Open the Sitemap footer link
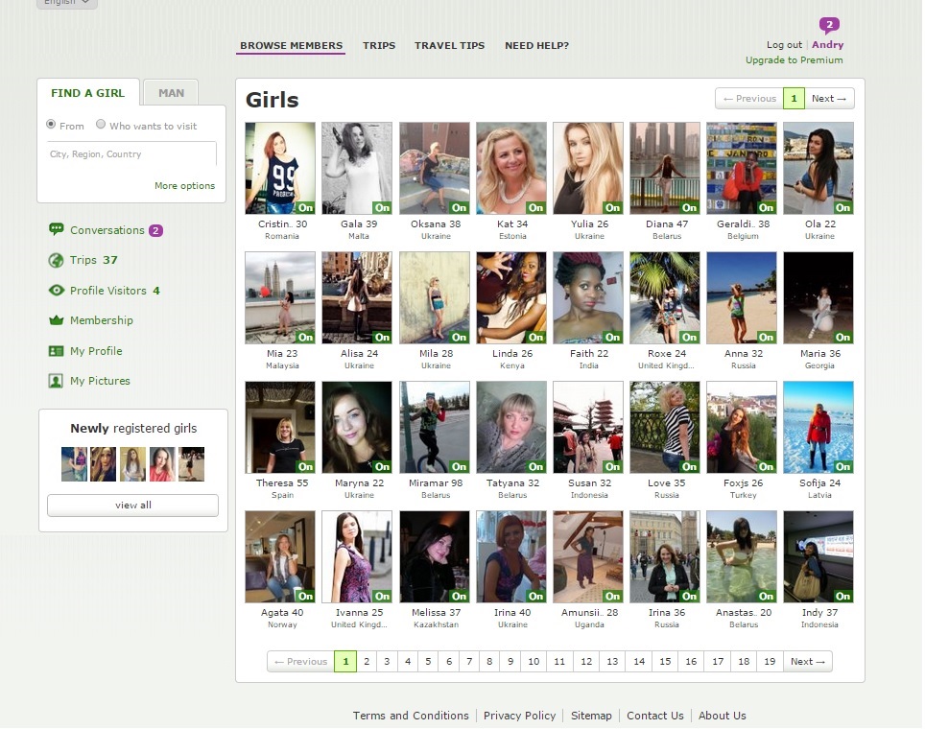 click(591, 716)
